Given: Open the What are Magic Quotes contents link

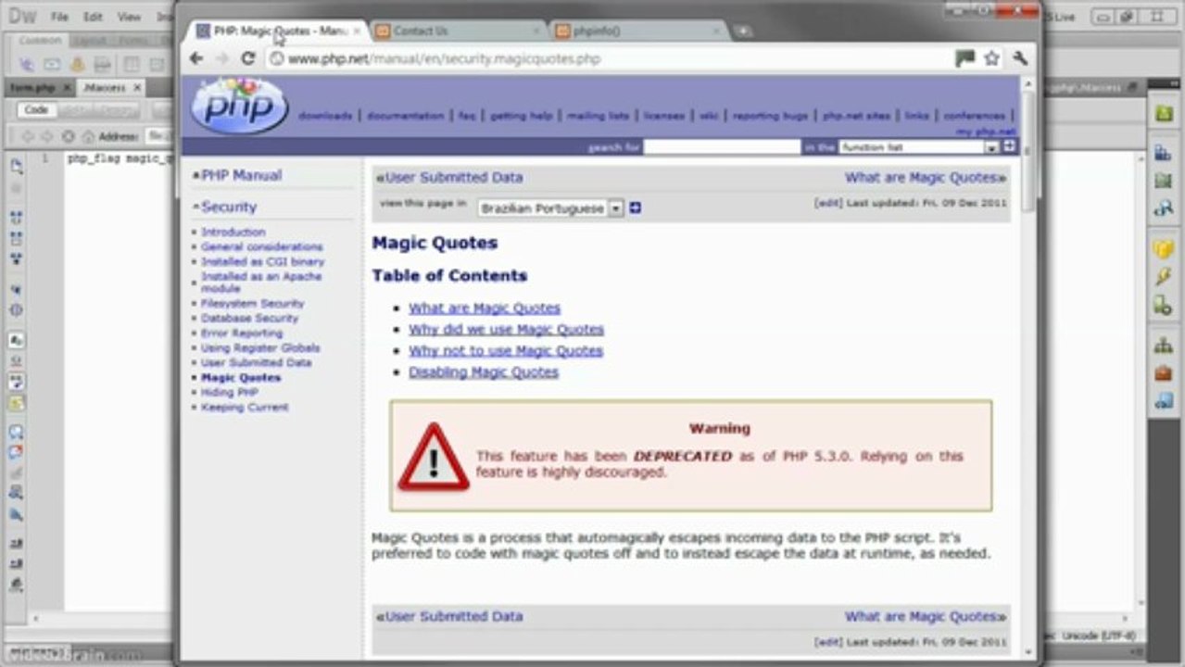Looking at the screenshot, I should click(x=485, y=308).
